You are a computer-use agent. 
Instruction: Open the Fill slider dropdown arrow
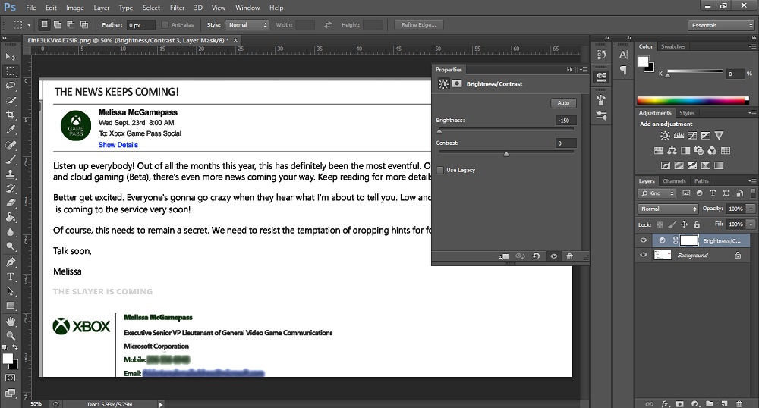tap(751, 224)
